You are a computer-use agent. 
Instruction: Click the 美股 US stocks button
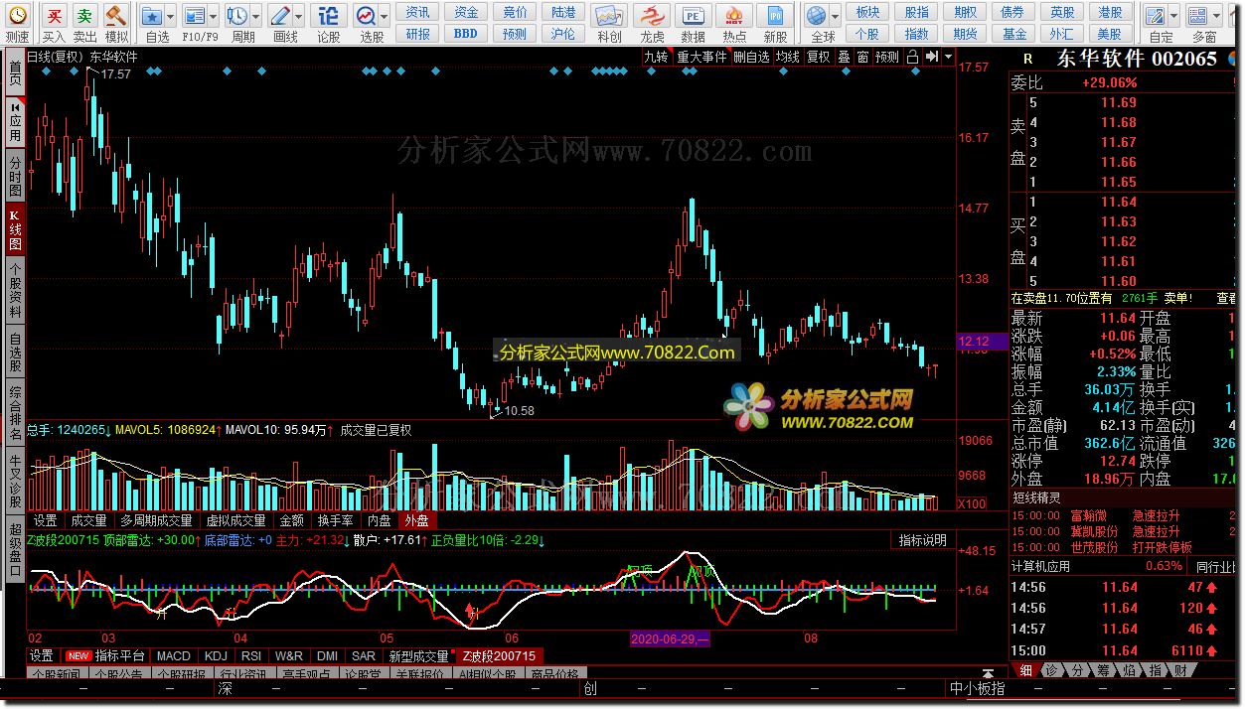pyautogui.click(x=1110, y=33)
